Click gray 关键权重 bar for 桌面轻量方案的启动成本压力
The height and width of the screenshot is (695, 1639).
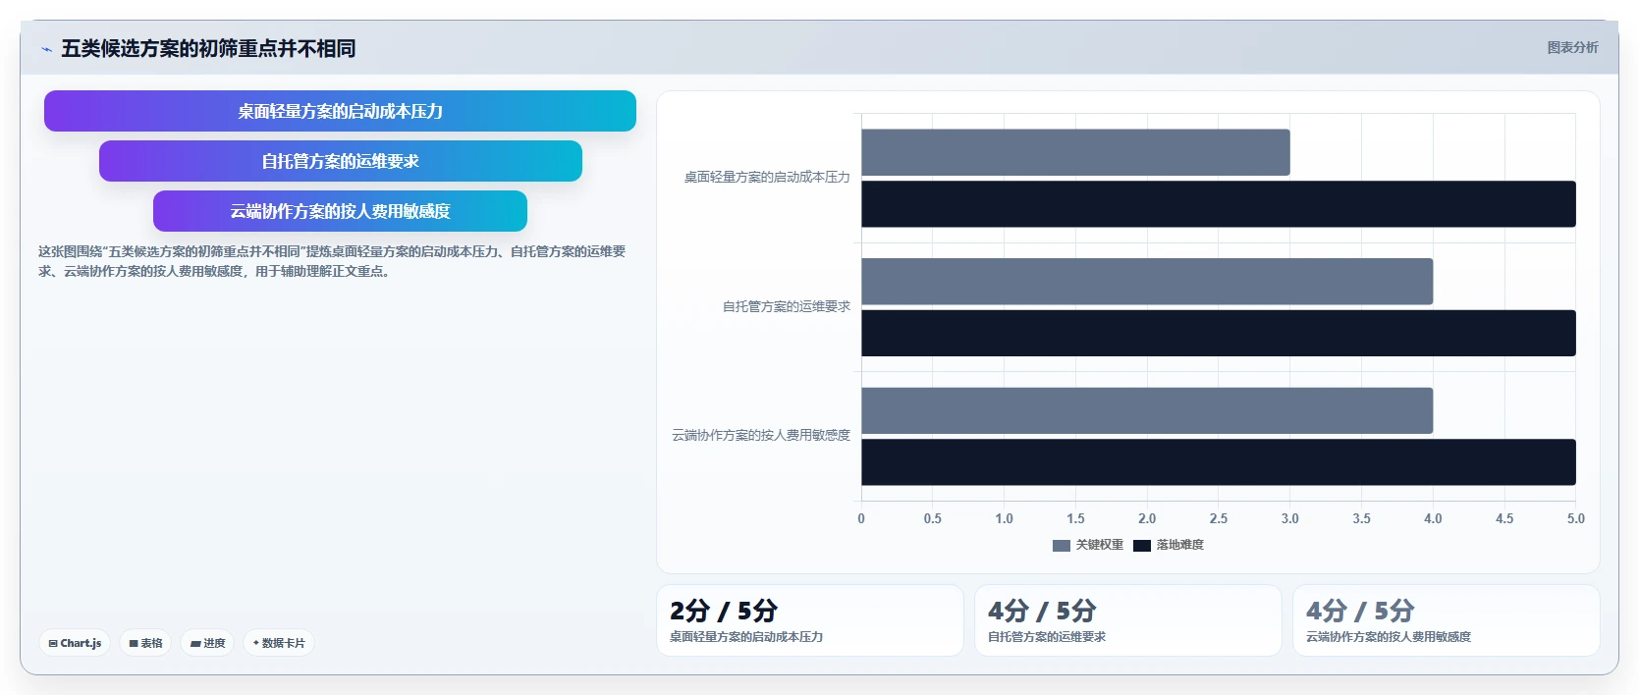1075,152
